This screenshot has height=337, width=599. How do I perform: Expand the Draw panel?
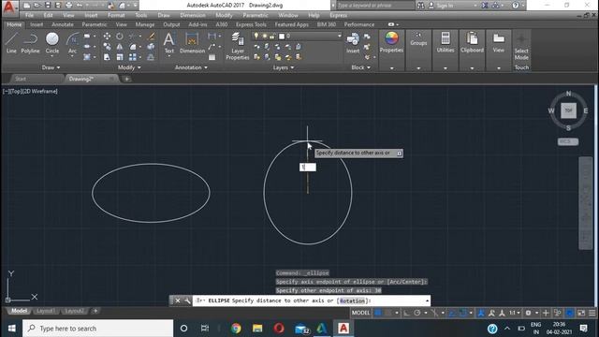51,67
